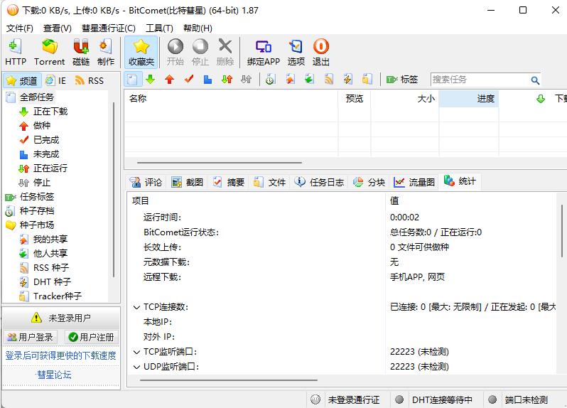Image resolution: width=567 pixels, height=408 pixels.
Task: Open 种子市场 folder in sidebar
Action: pyautogui.click(x=36, y=225)
